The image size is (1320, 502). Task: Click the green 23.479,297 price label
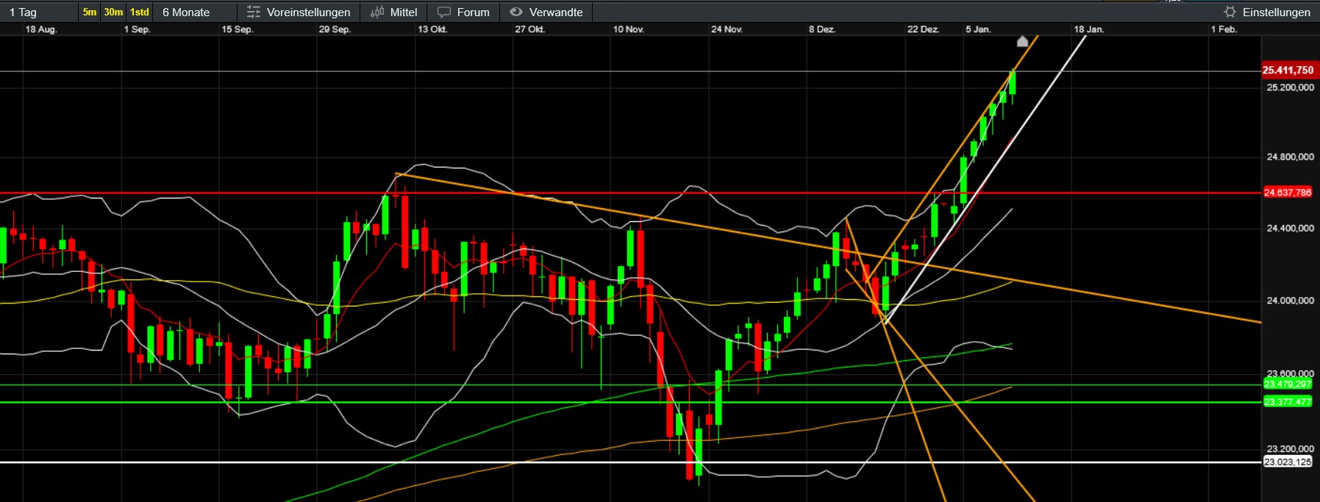click(1287, 384)
